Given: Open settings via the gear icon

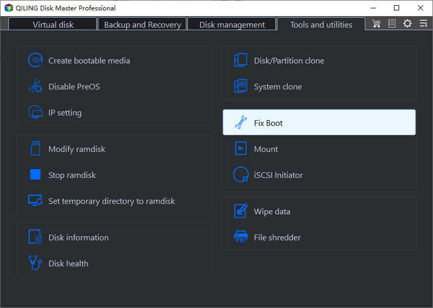Looking at the screenshot, I should click(x=407, y=24).
